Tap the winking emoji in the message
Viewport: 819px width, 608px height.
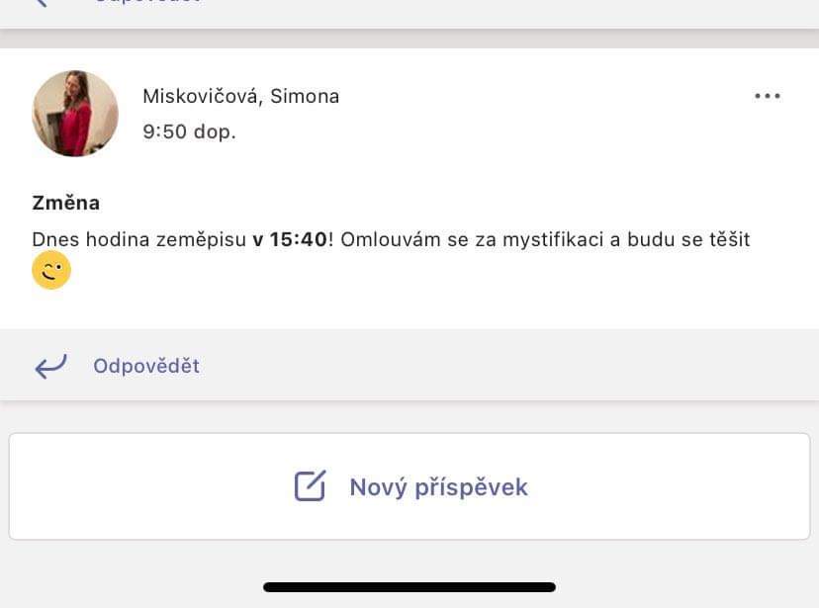click(51, 270)
